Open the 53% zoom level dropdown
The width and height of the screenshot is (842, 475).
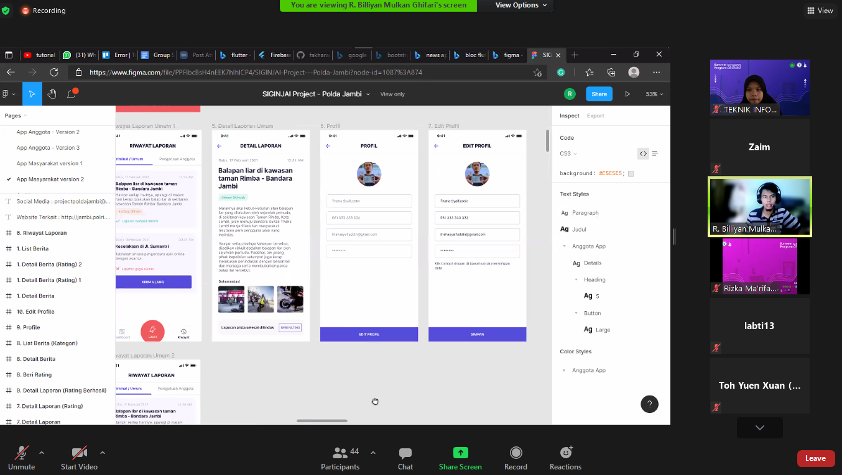[x=654, y=94]
